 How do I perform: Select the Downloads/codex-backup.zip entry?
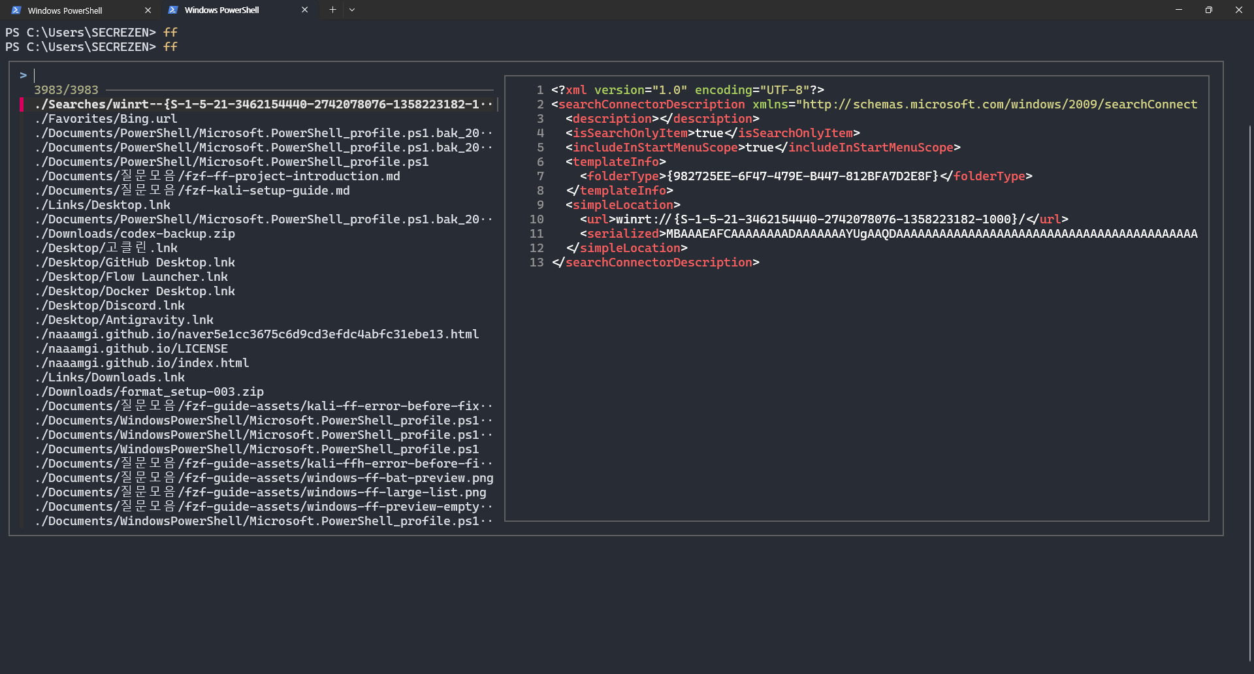[135, 234]
